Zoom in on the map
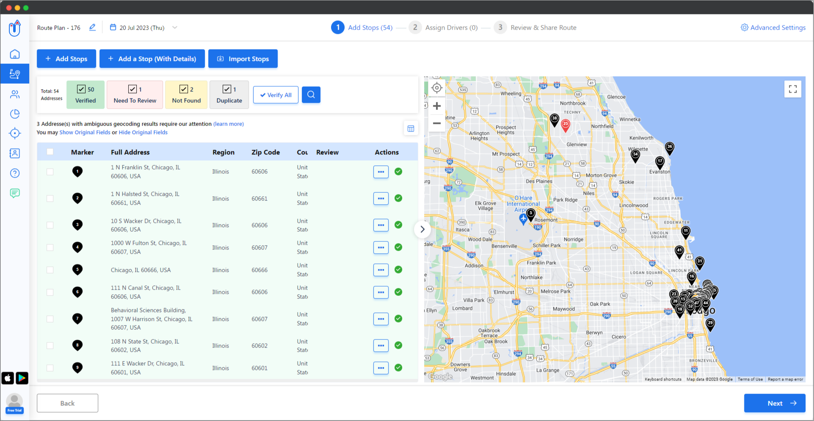Screen dimensions: 814x421 437,106
